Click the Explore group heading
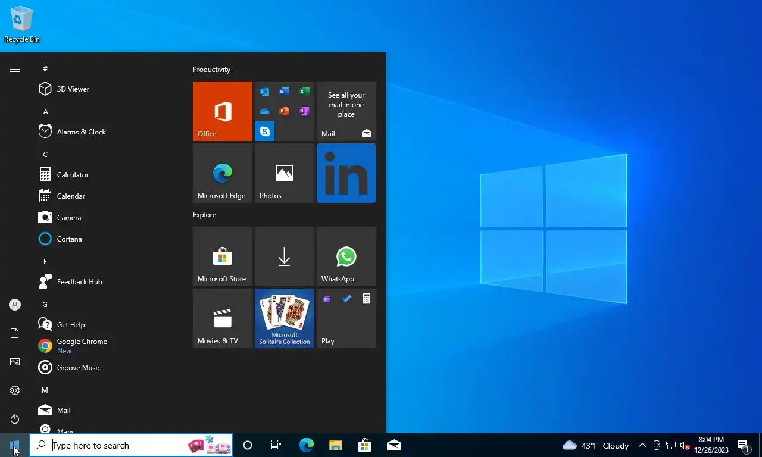Viewport: 762px width, 457px height. [x=204, y=215]
